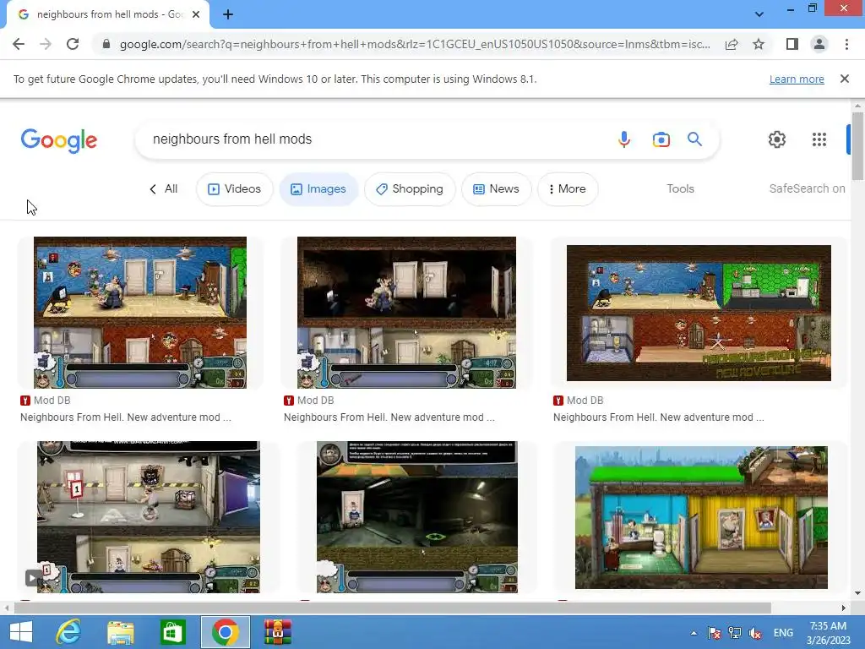Open Action Center flag icon

pyautogui.click(x=715, y=633)
